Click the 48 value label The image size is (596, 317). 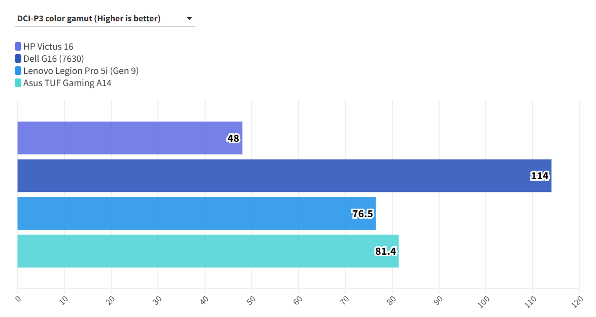point(233,138)
